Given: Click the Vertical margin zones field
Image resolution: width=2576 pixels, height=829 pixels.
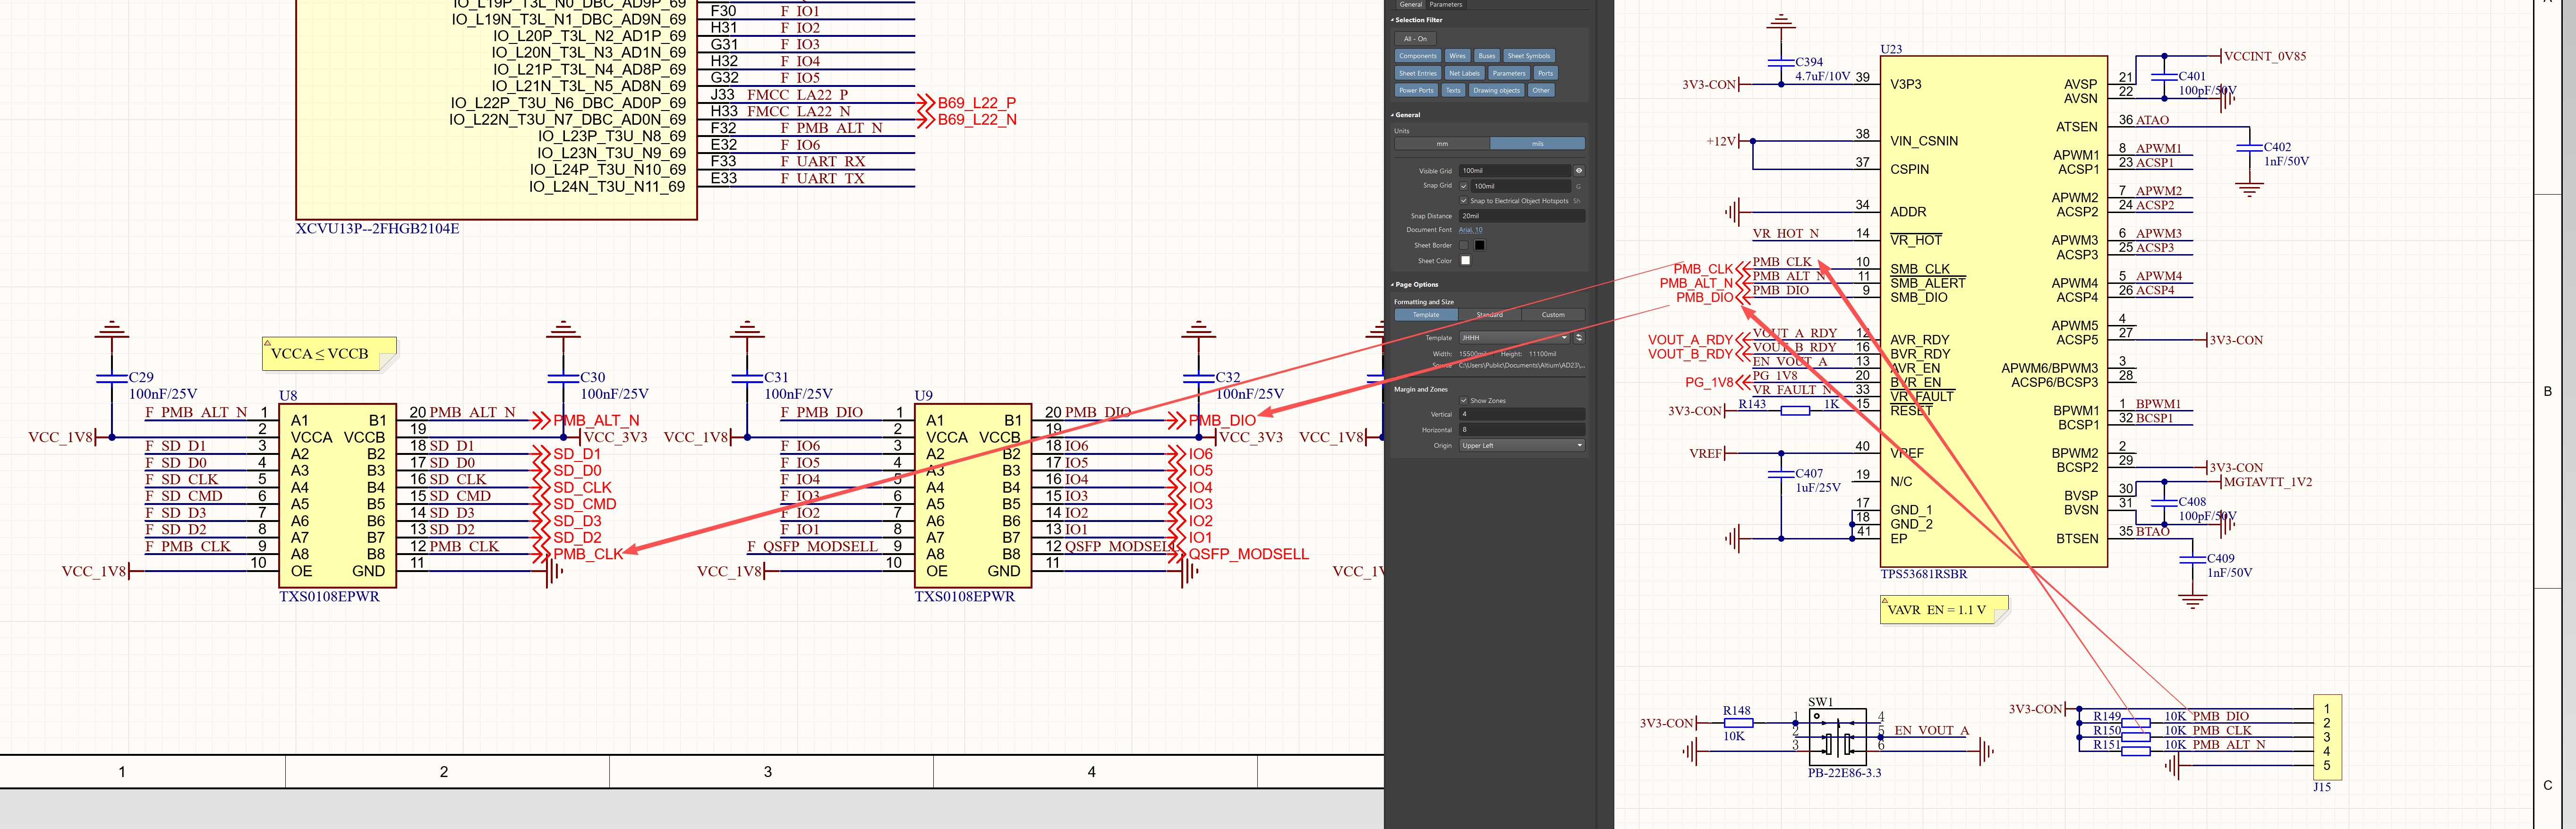Looking at the screenshot, I should 1522,414.
